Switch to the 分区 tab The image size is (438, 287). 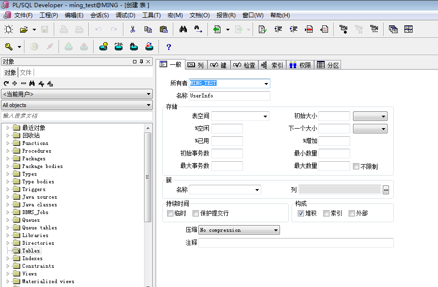click(328, 65)
